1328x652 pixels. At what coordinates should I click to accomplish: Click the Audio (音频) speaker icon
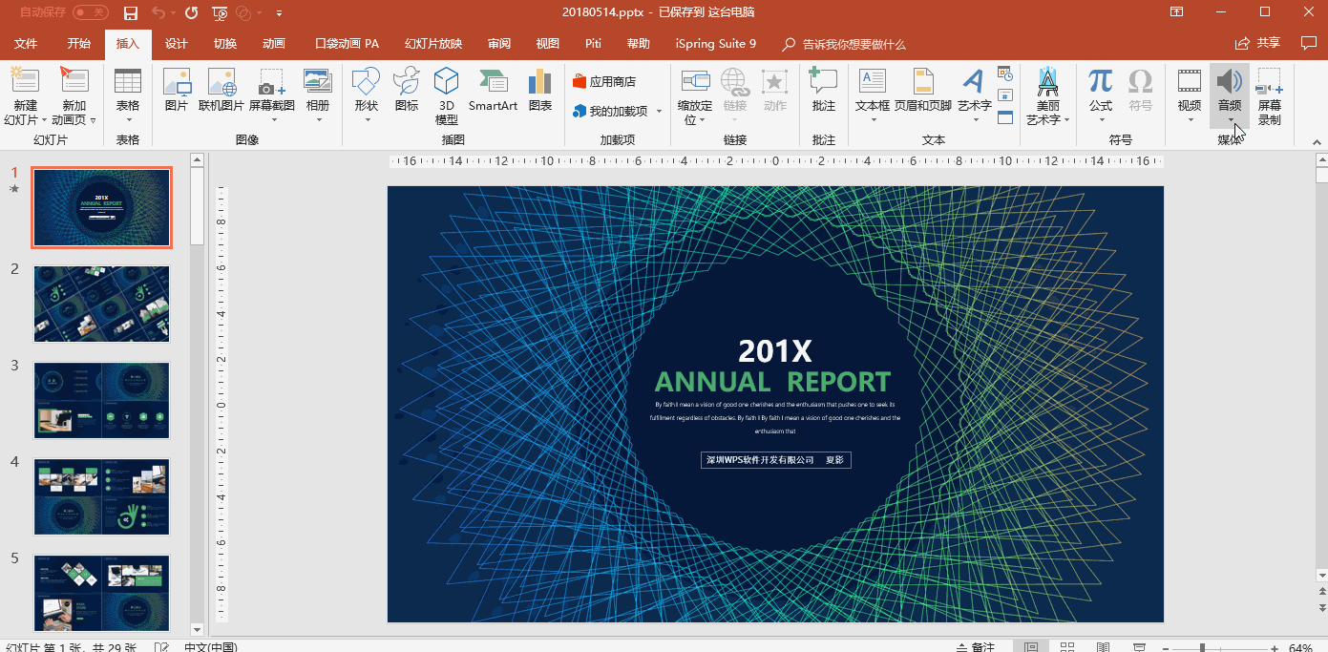[x=1230, y=80]
